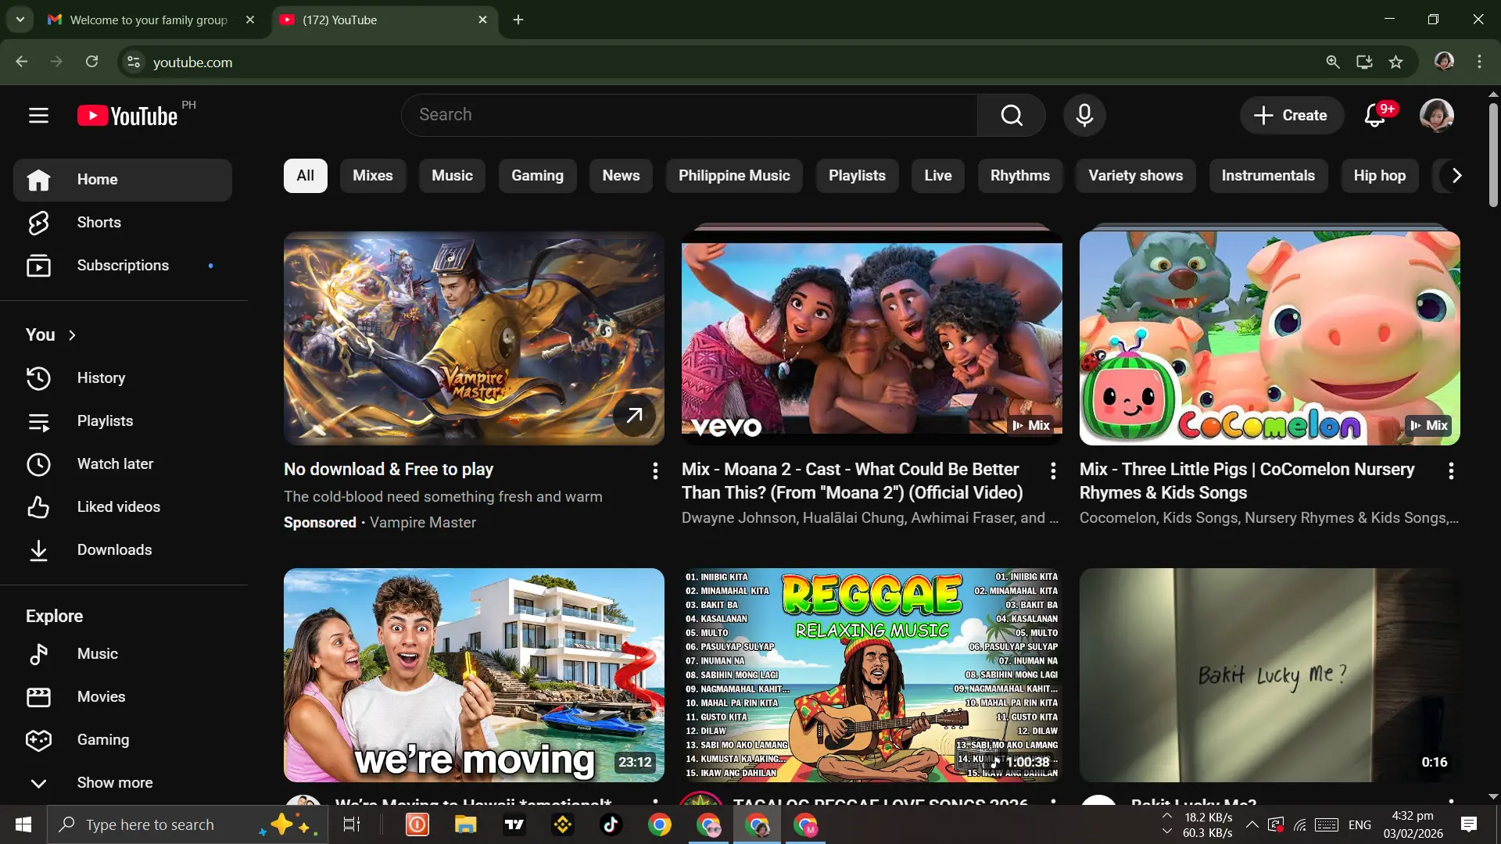
Task: Open the No download & Free to play title
Action: [x=388, y=469]
